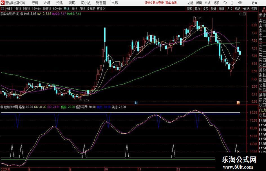Viewport: 266px width, 171px height.
Task: Click the 画线 drawing button
Action: [222, 9]
